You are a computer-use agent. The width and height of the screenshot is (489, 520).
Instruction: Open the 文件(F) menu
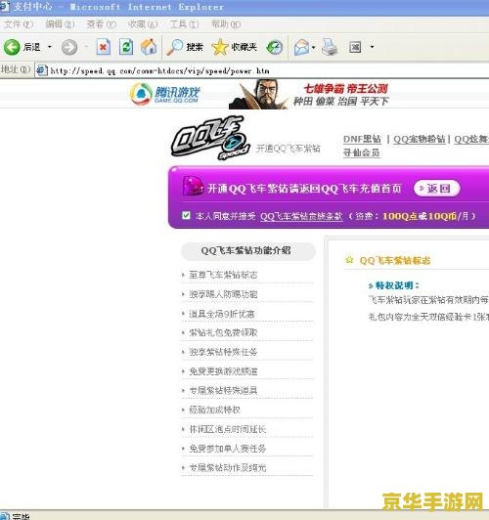pos(19,24)
